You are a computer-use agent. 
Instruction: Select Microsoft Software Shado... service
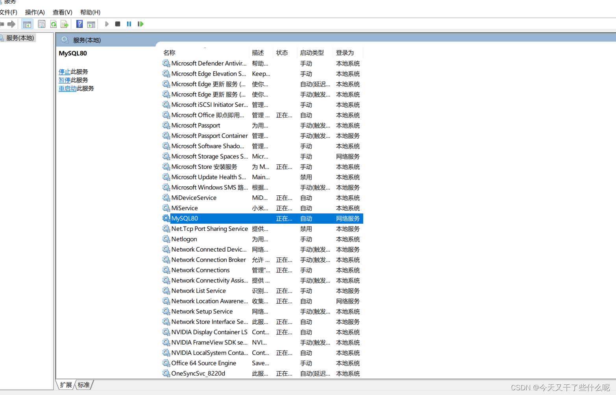pyautogui.click(x=207, y=146)
